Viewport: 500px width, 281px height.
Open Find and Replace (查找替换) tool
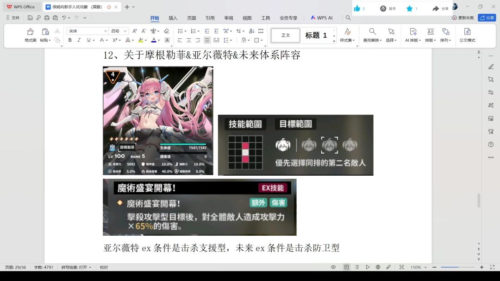click(372, 35)
